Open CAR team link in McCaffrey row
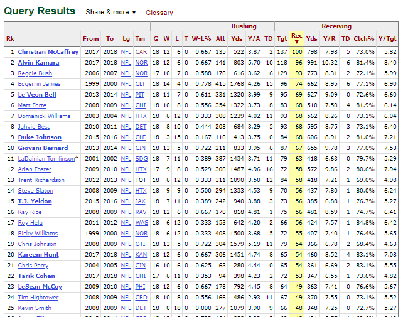Viewport: 403px width, 317px height. click(141, 52)
